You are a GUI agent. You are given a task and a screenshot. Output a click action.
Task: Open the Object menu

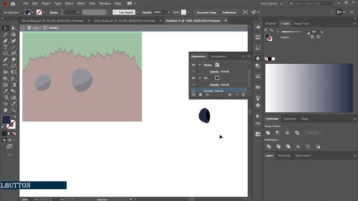click(x=46, y=3)
